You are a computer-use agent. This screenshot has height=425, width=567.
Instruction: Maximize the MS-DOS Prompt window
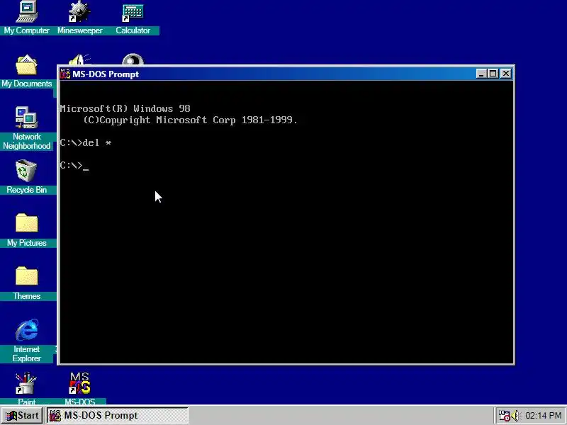click(493, 74)
